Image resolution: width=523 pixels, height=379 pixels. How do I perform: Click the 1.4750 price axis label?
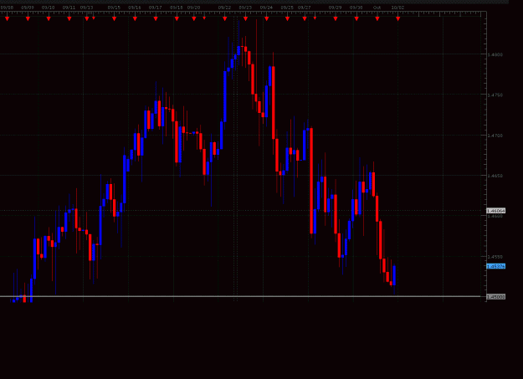(495, 95)
